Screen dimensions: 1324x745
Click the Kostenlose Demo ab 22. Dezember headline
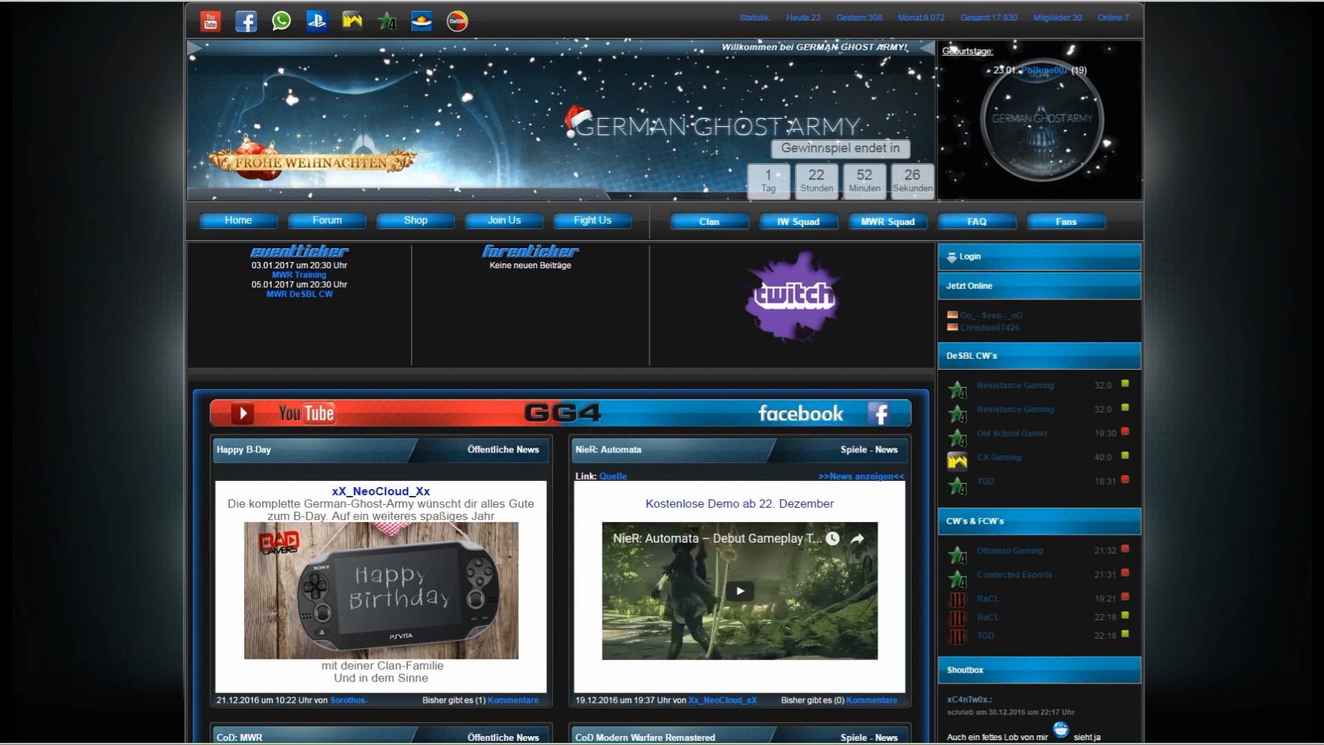(x=739, y=504)
